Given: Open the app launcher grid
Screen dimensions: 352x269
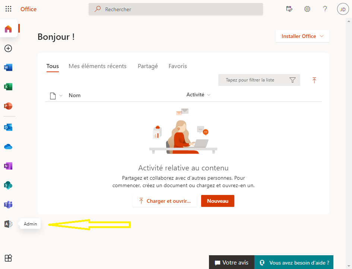Looking at the screenshot, I should (8, 9).
